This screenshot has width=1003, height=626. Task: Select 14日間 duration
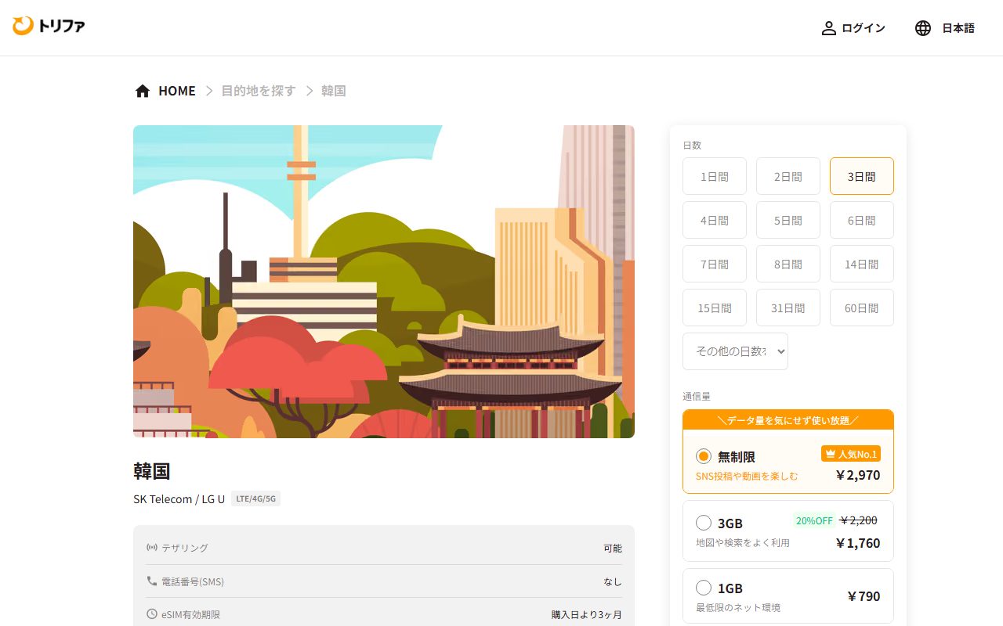(862, 264)
